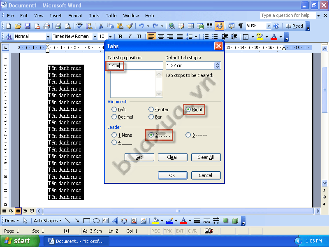Confirm the Tabs dialog with OK
This screenshot has width=329, height=247.
click(x=172, y=175)
